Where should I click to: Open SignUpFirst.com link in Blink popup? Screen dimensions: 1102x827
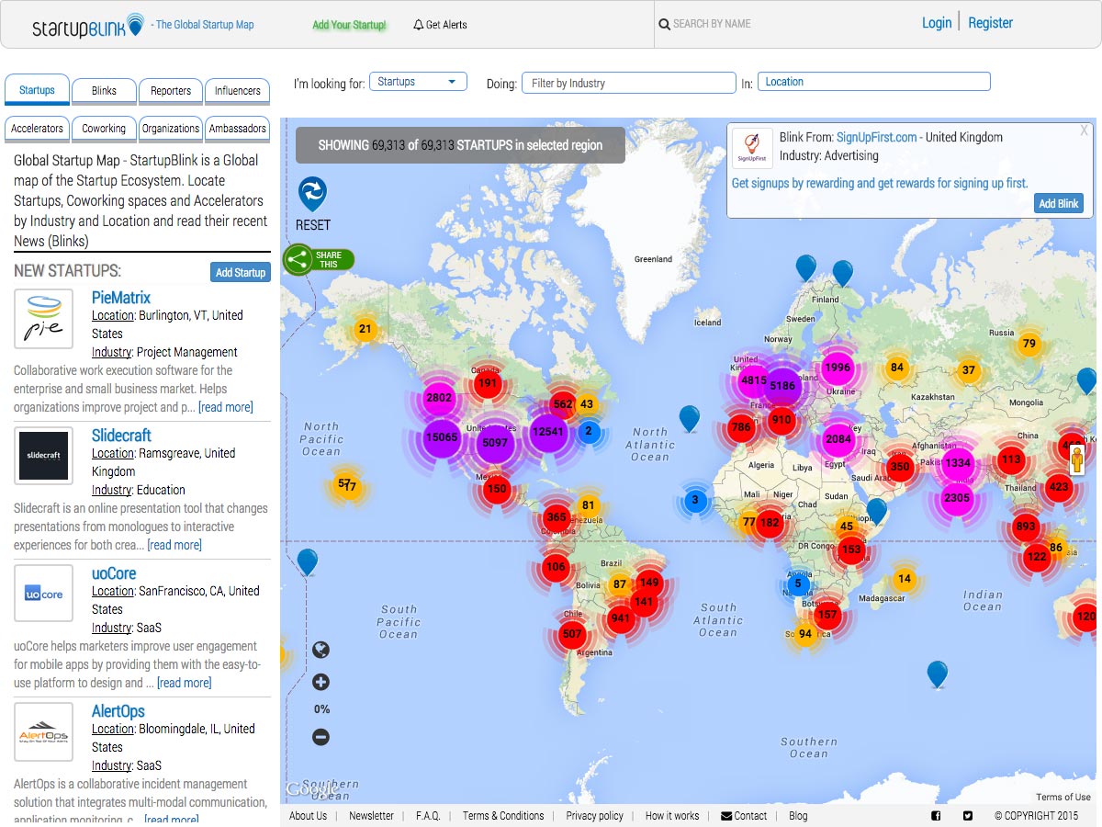click(x=877, y=137)
